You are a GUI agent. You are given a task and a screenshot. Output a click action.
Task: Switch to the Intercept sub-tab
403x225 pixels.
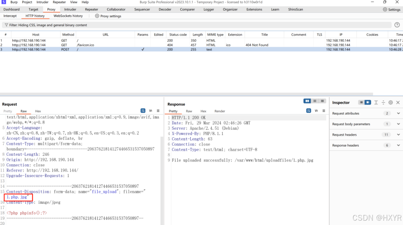(x=10, y=16)
